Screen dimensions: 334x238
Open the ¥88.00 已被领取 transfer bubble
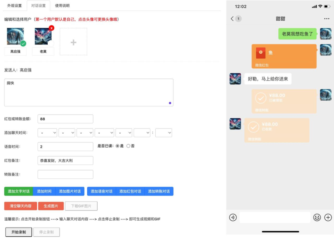click(x=284, y=101)
